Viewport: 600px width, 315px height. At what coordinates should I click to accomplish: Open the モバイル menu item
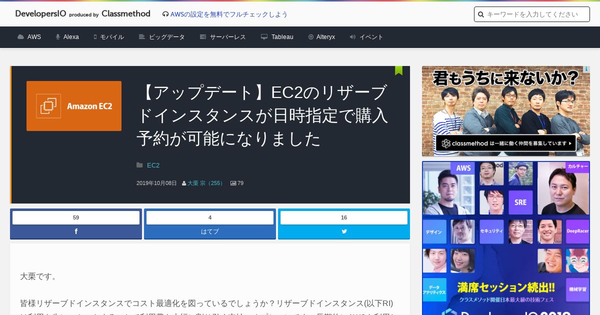click(112, 37)
